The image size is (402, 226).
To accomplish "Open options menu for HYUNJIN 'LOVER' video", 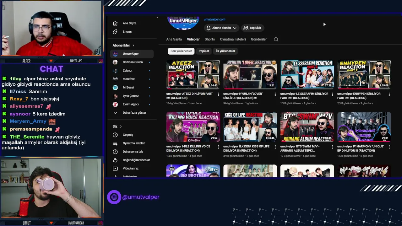I will (275, 94).
